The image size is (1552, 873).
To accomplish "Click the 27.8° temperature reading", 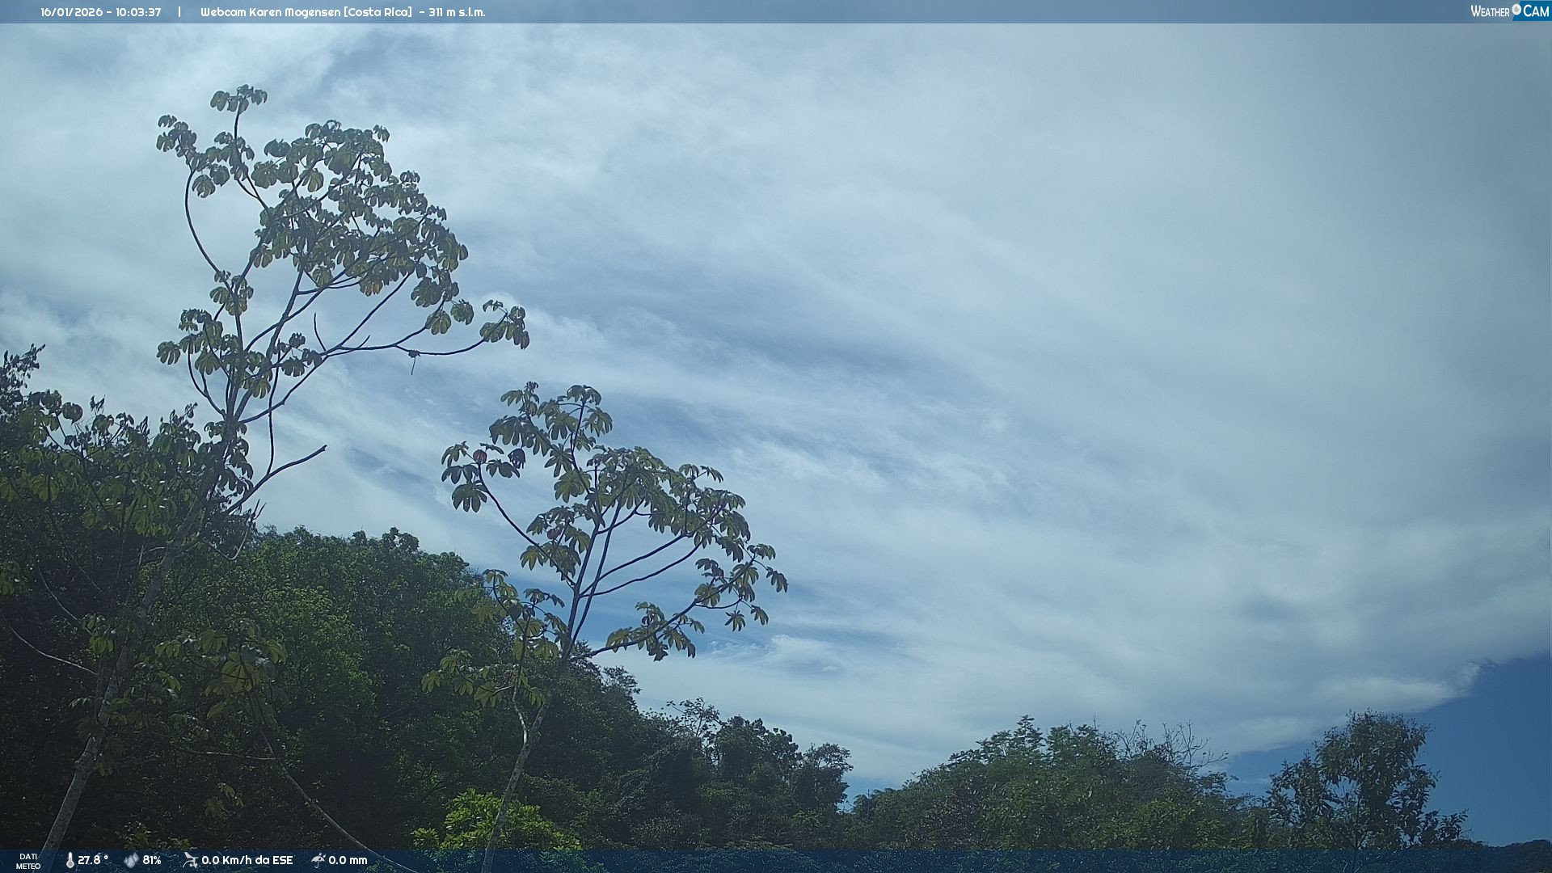I will 93,860.
